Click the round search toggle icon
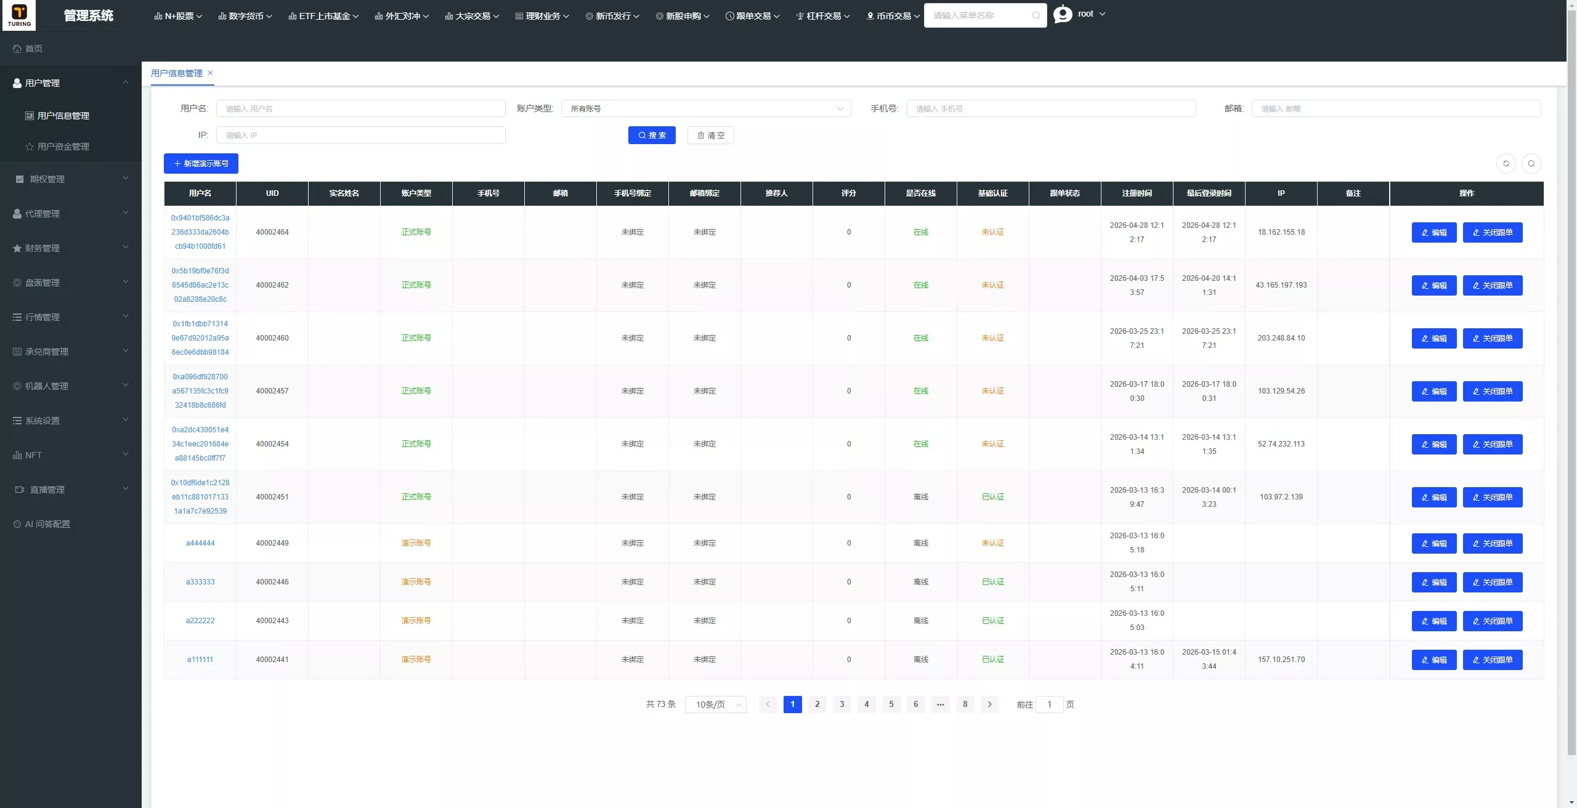 point(1531,163)
